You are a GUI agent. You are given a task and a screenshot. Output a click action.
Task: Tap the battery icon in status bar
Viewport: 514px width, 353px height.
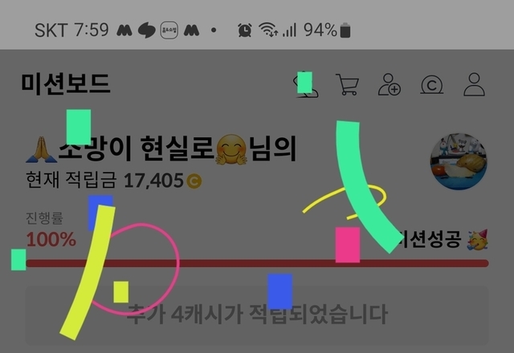coord(345,30)
